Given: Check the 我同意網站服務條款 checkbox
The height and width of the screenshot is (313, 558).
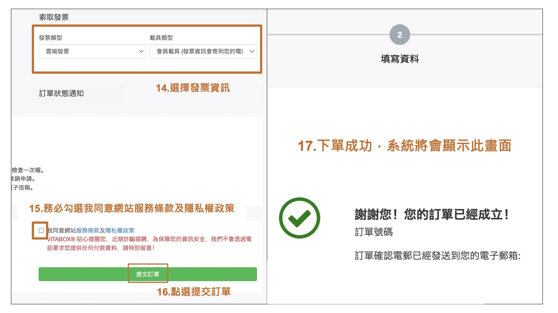Looking at the screenshot, I should [x=41, y=230].
